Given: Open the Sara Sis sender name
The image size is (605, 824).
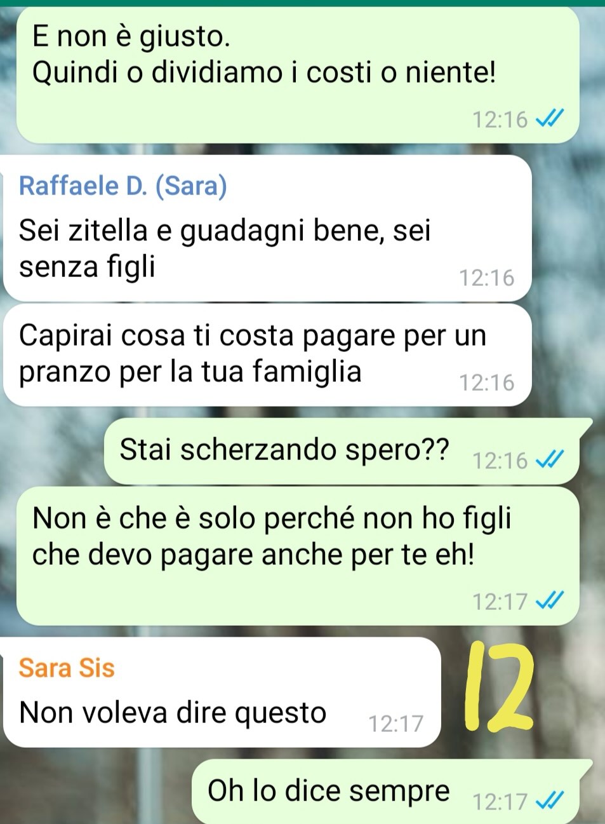Looking at the screenshot, I should click(x=67, y=668).
